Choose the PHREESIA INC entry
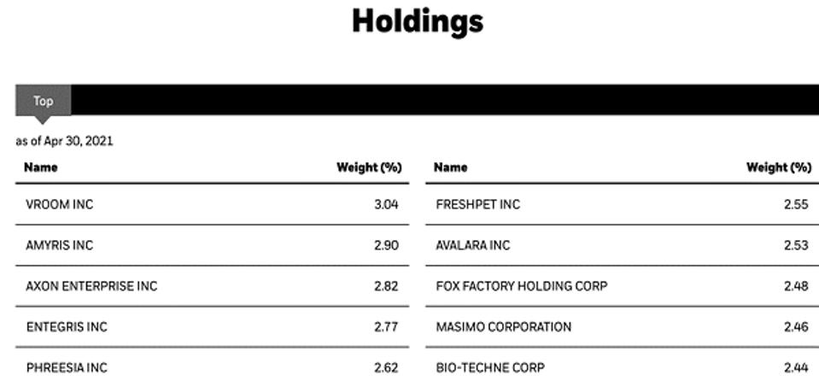The height and width of the screenshot is (392, 819). pyautogui.click(x=67, y=368)
